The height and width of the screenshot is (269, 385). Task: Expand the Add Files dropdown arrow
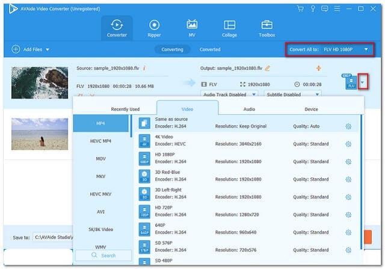pos(48,49)
